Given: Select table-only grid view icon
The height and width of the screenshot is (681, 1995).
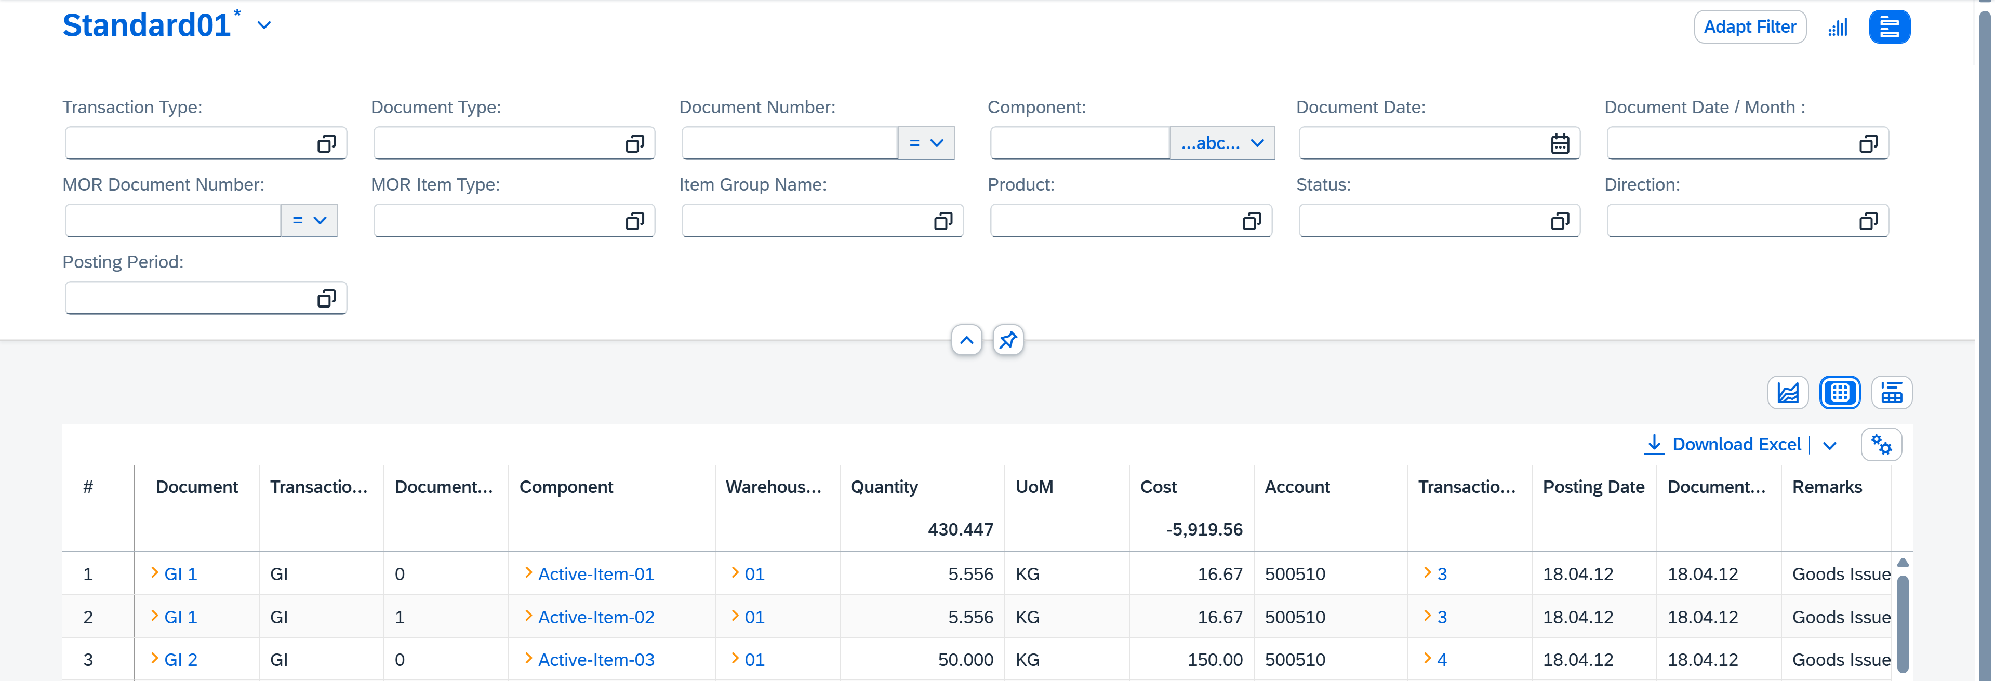Looking at the screenshot, I should 1839,393.
